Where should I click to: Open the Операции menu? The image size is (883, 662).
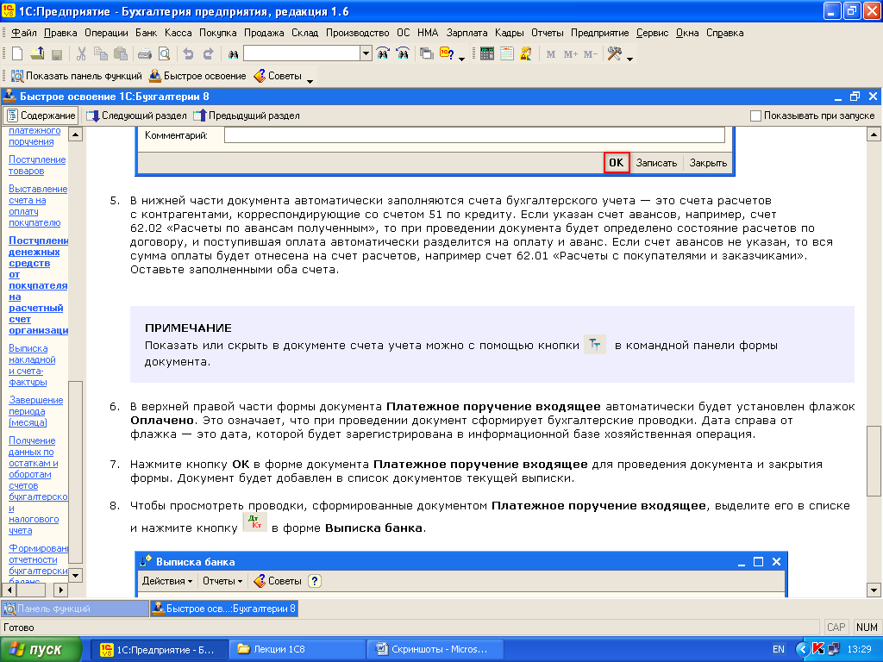(x=106, y=33)
